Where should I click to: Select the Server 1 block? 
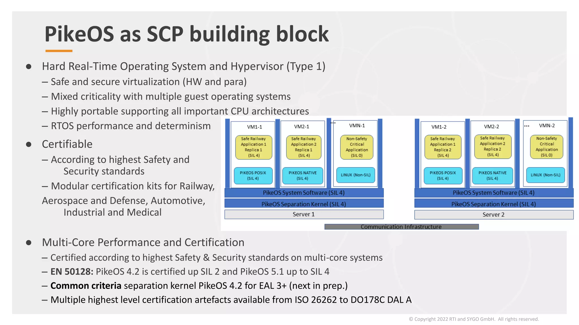point(304,214)
